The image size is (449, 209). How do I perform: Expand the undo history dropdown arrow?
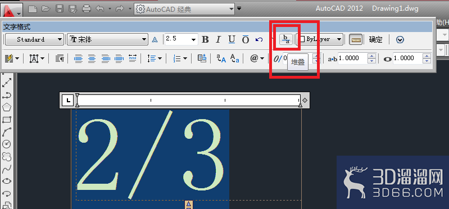tap(110, 9)
